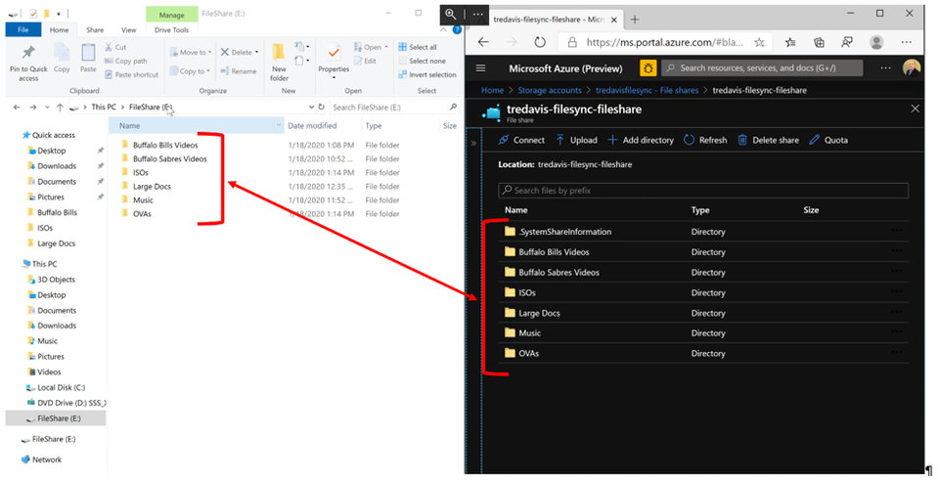The image size is (939, 482).
Task: Open Videos under This PC
Action: [x=49, y=372]
